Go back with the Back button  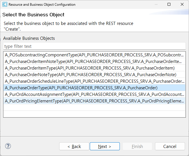click(74, 146)
